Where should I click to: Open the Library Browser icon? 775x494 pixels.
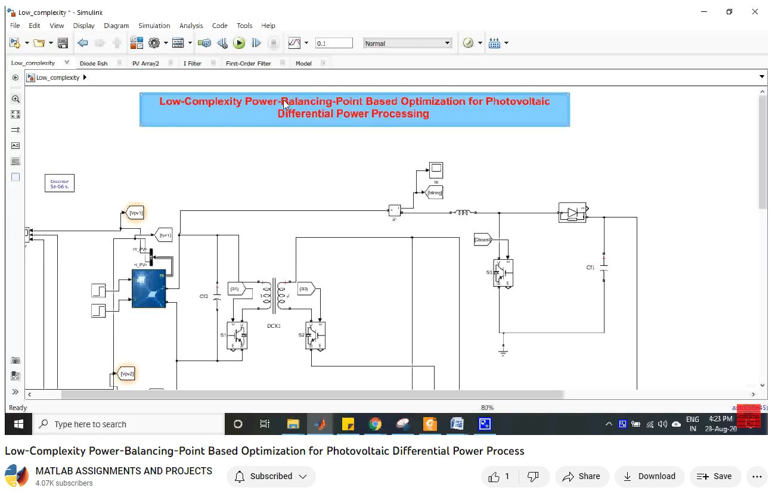click(x=137, y=43)
